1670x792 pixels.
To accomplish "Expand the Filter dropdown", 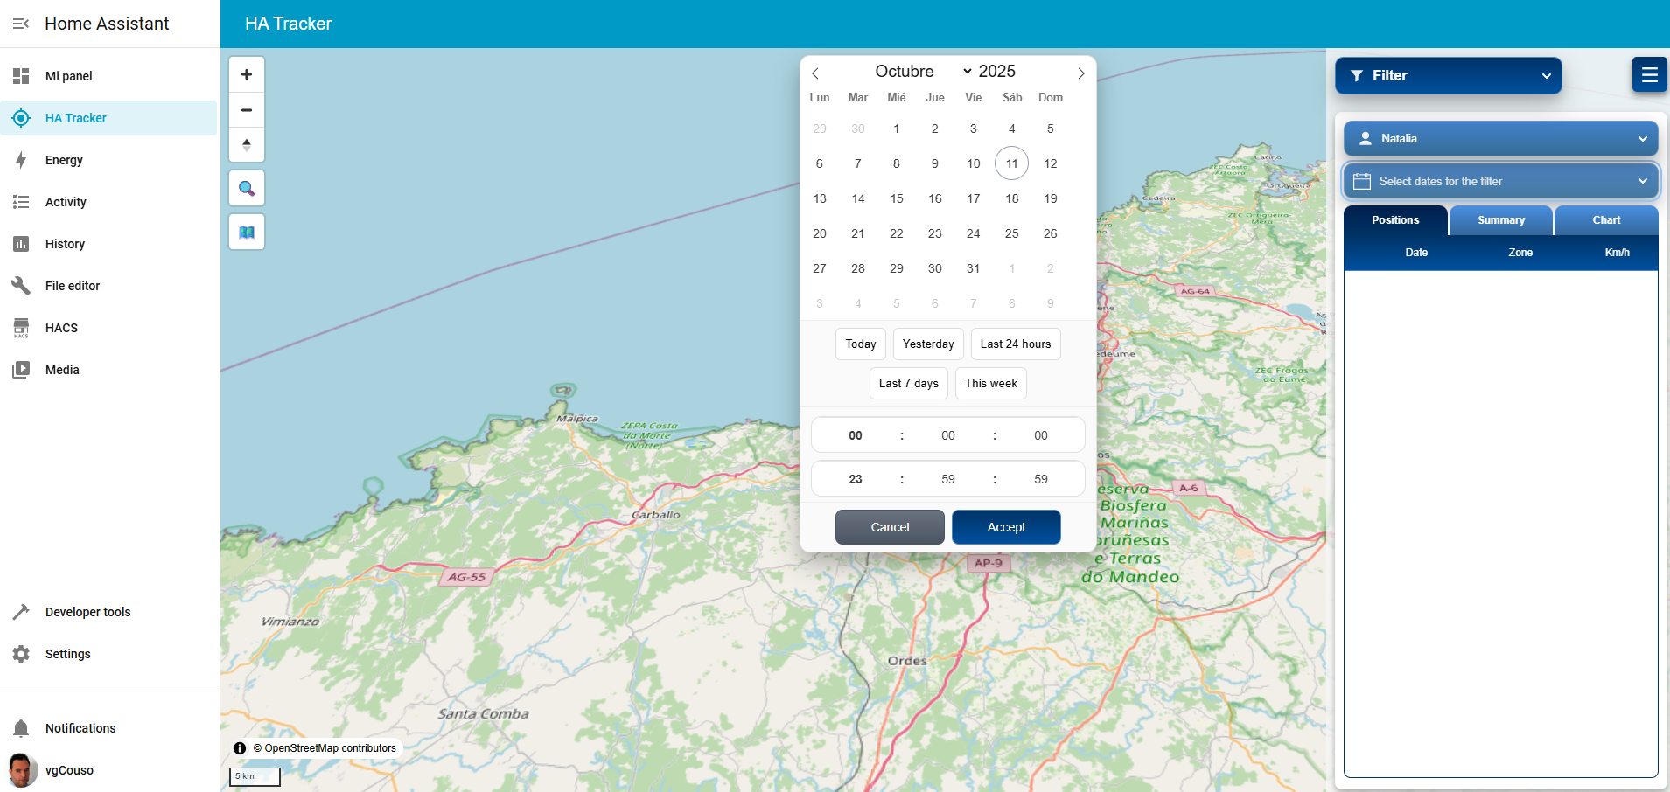I will (1448, 76).
